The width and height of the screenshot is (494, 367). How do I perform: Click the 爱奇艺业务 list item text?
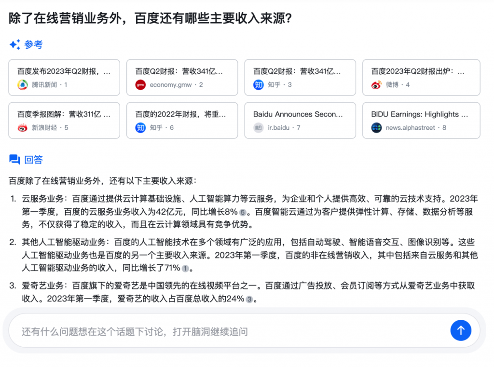(x=248, y=292)
